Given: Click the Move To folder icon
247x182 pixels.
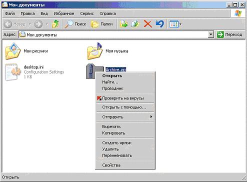Looking at the screenshot, I should [x=124, y=24].
